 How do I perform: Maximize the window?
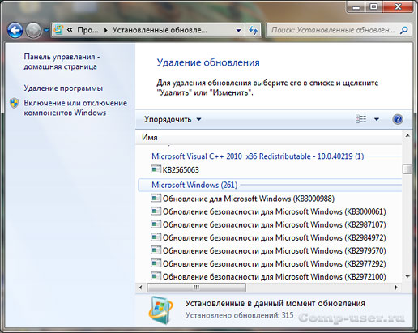[x=373, y=7]
